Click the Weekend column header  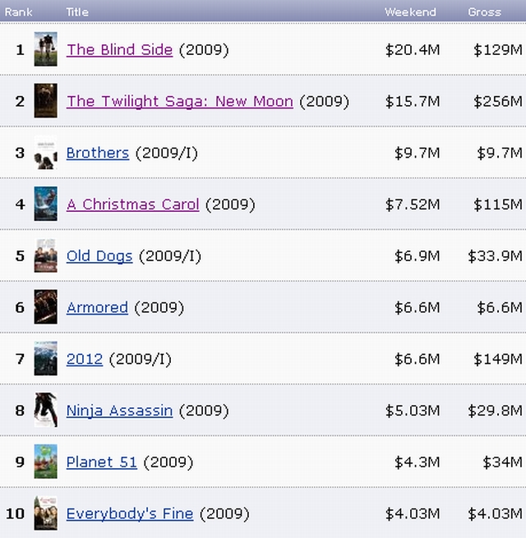410,11
